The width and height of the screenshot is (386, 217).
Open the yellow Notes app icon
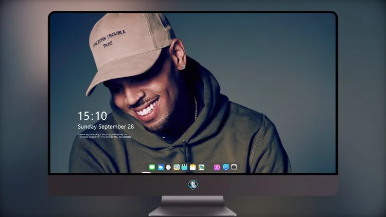[x=193, y=167]
